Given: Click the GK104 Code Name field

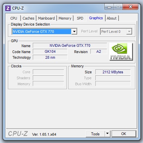Looking at the screenshot, I should (x=50, y=51).
